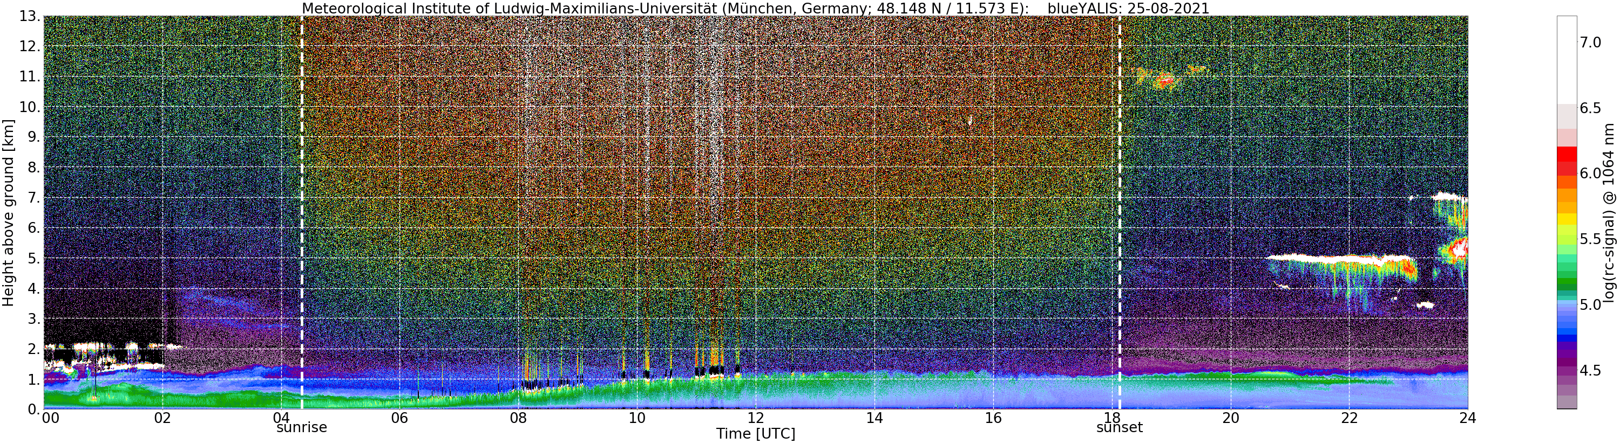The height and width of the screenshot is (444, 1620).
Task: Click the red cirrus patch near 11 km
Action: point(1165,80)
